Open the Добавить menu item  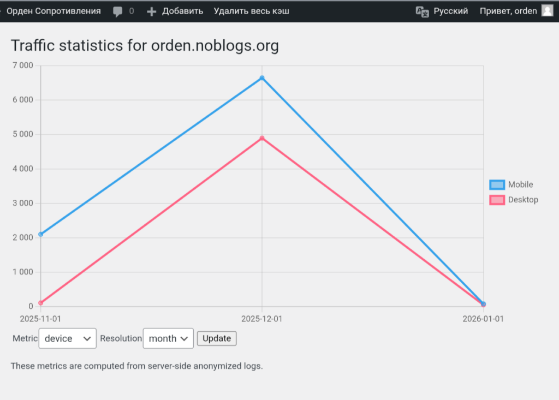click(182, 11)
